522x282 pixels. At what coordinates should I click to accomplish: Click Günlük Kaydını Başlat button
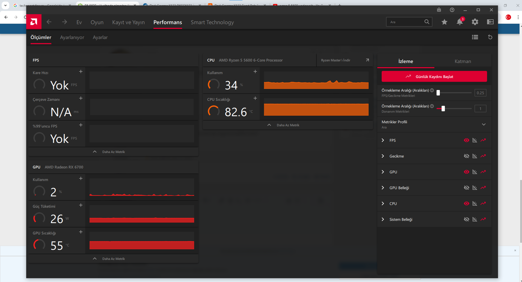pos(434,76)
